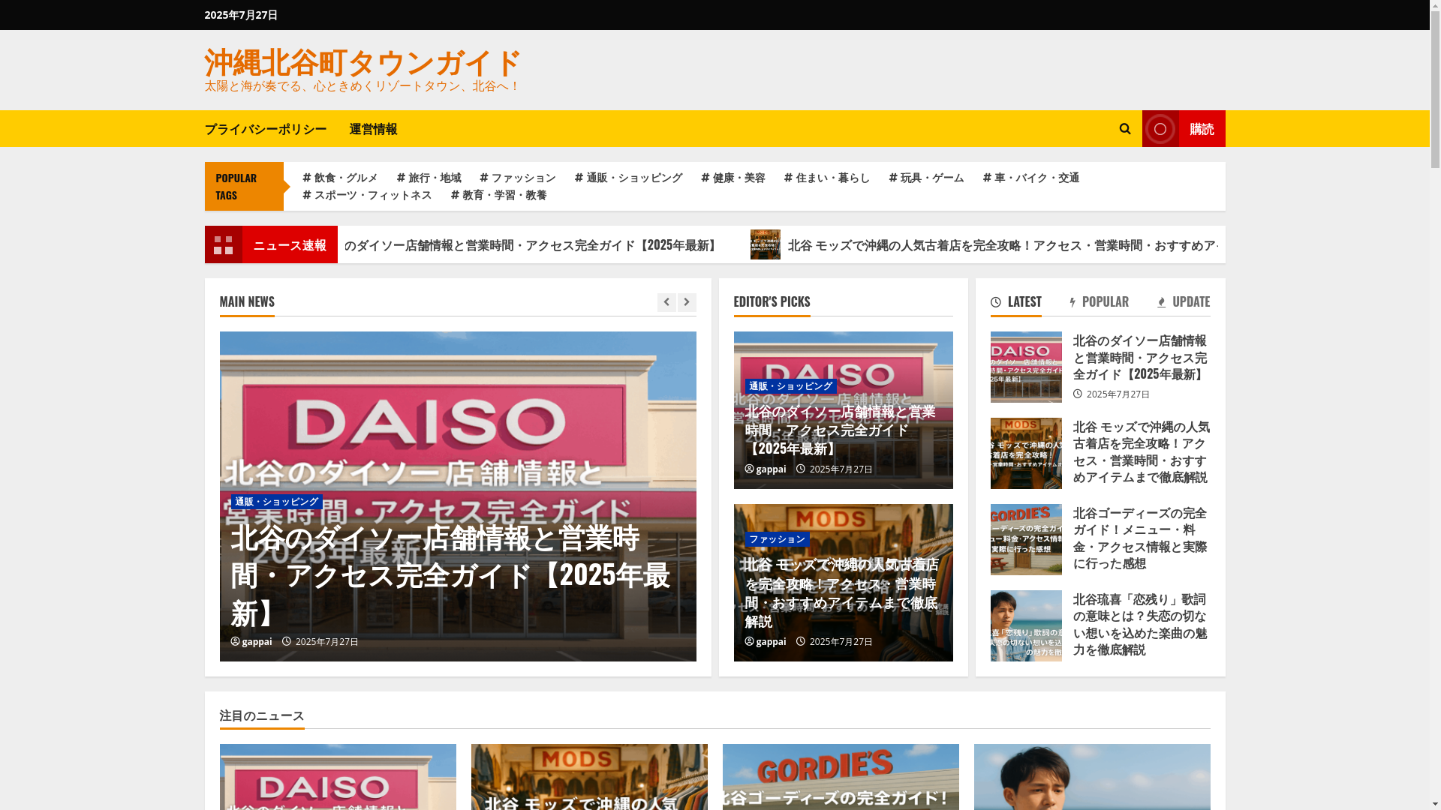This screenshot has width=1441, height=810.
Task: Open Latest list 北谷琉喜「恋残り」article title
Action: [x=1140, y=625]
